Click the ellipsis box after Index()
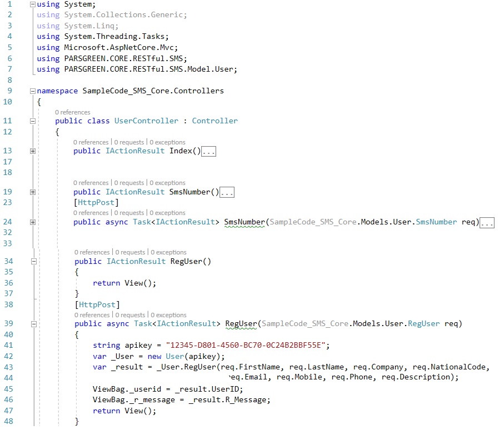The height and width of the screenshot is (430, 504). [208, 151]
